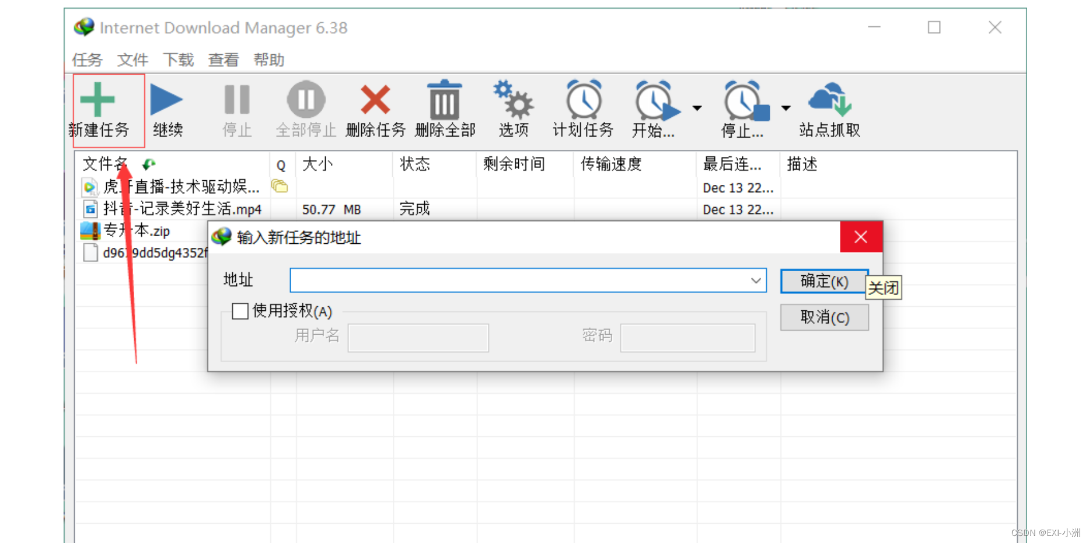1089x543 pixels.
Task: Click the 完成 status cell
Action: point(414,209)
